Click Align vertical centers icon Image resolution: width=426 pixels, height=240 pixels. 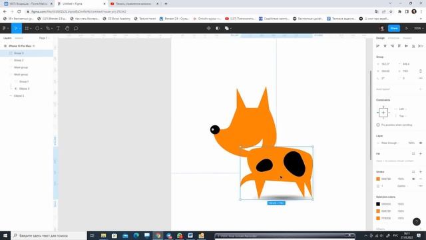click(x=407, y=46)
